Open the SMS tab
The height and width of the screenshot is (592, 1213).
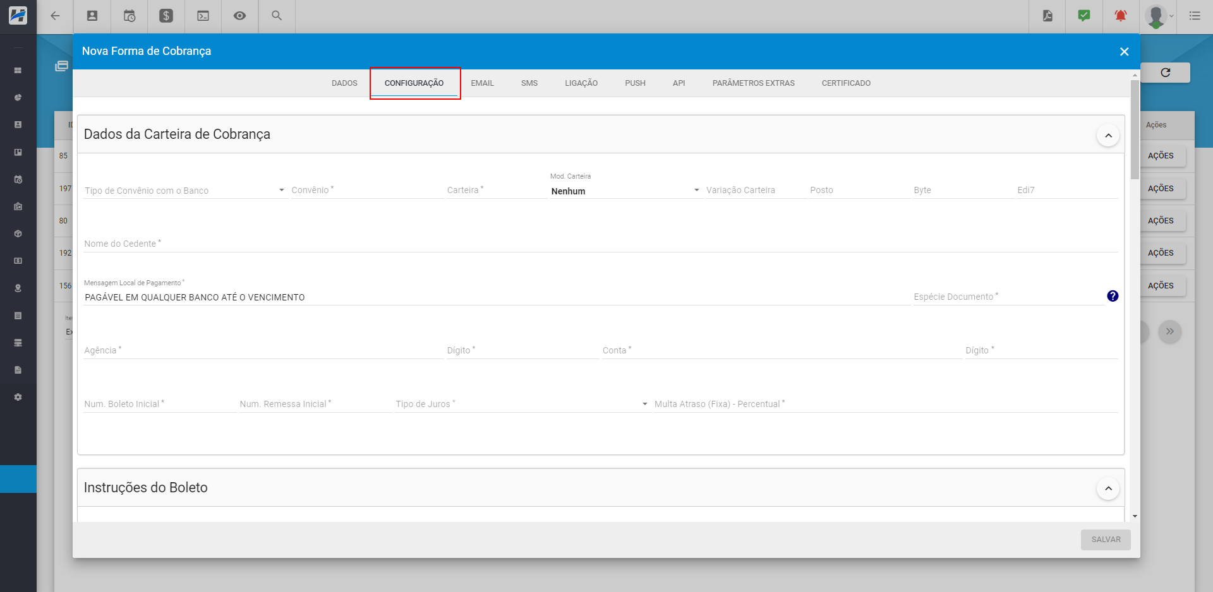click(x=529, y=83)
